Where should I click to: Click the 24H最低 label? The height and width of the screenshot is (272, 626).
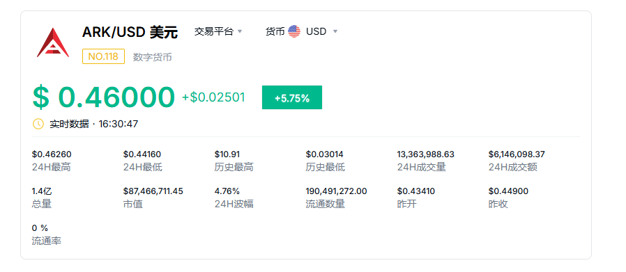tap(143, 167)
